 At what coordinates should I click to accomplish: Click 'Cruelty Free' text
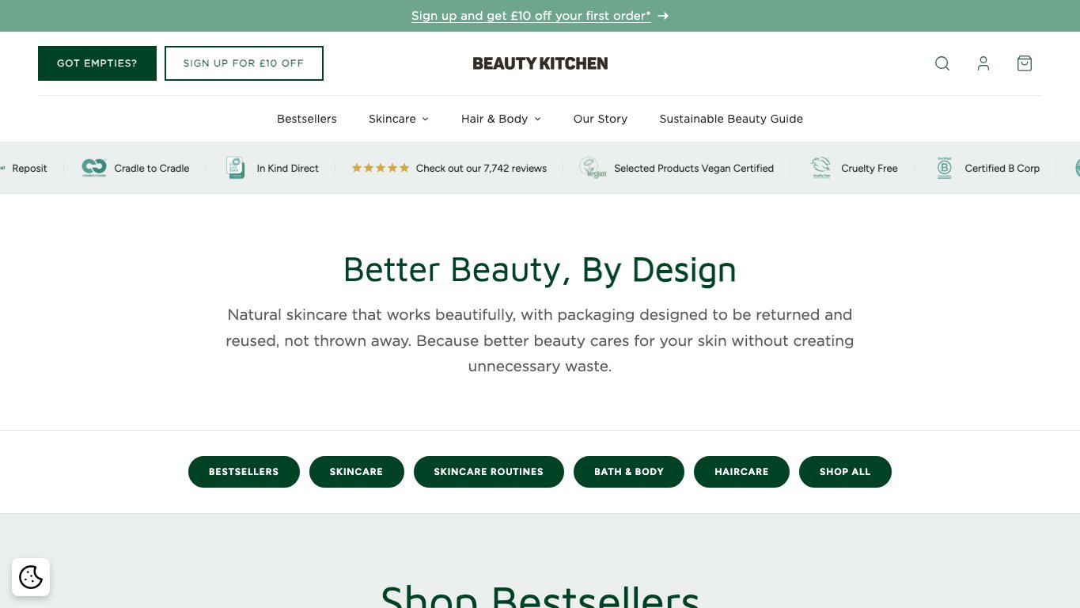click(870, 168)
